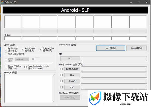Click the Message box scroll-up arrow
Screen dimensions: 151x107
(x=53, y=76)
